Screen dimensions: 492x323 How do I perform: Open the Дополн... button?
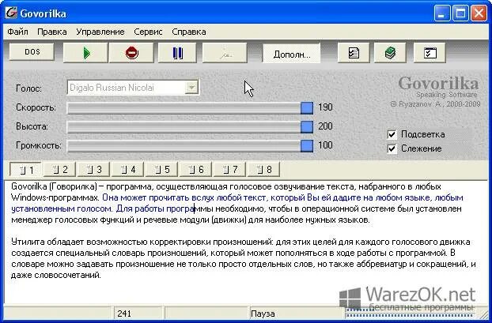292,54
